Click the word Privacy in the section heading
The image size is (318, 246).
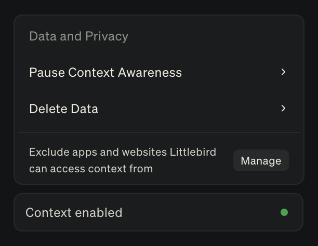click(108, 36)
